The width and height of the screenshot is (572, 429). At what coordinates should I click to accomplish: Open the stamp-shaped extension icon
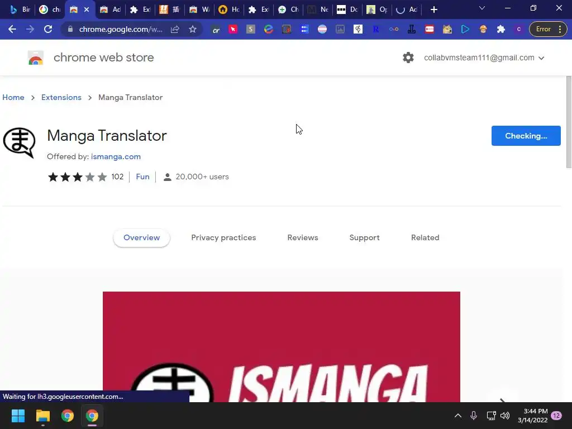click(x=412, y=29)
